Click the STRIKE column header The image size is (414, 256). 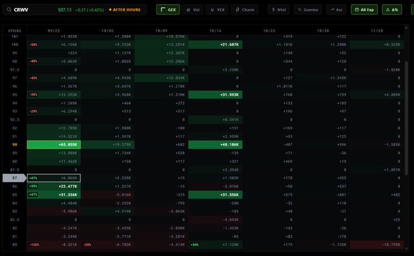[x=15, y=30]
